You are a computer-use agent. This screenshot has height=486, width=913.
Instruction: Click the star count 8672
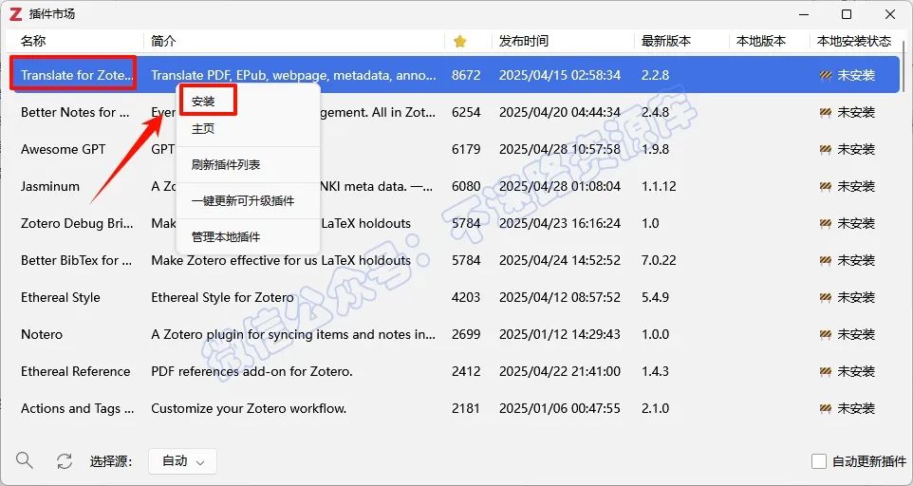click(x=466, y=75)
